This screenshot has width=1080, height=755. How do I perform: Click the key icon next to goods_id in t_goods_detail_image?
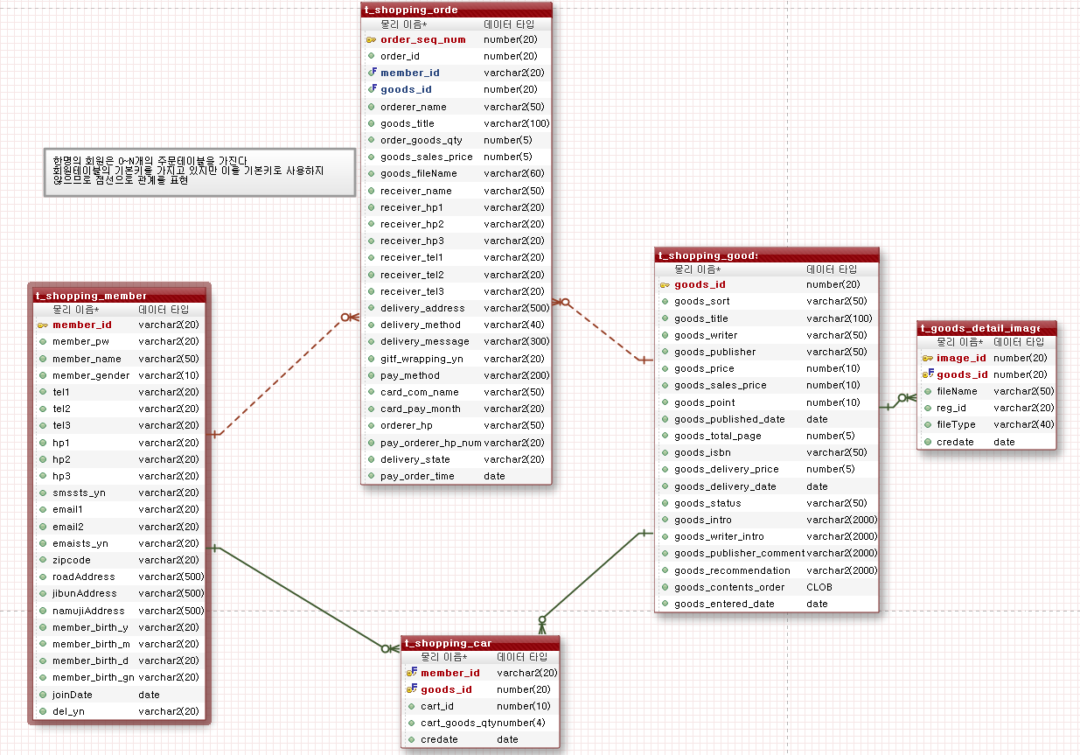(x=927, y=374)
